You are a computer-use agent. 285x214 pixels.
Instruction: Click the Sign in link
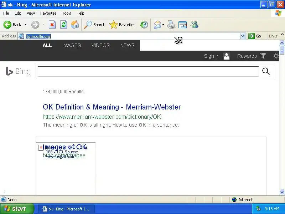(212, 56)
